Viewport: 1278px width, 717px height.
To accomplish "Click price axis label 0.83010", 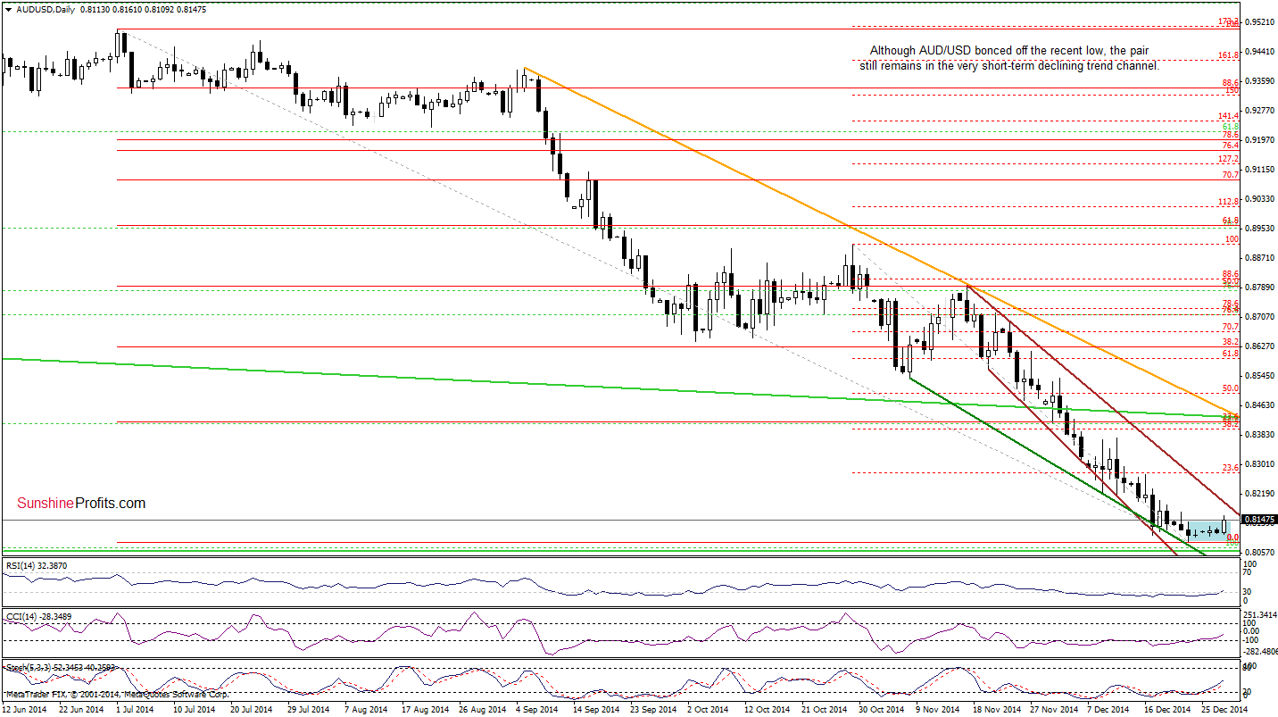I will tap(1259, 463).
